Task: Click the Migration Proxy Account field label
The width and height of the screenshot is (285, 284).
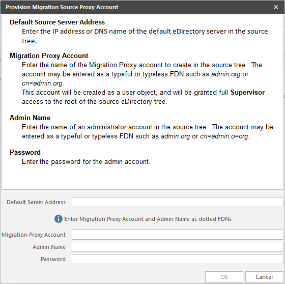Action: coord(34,235)
